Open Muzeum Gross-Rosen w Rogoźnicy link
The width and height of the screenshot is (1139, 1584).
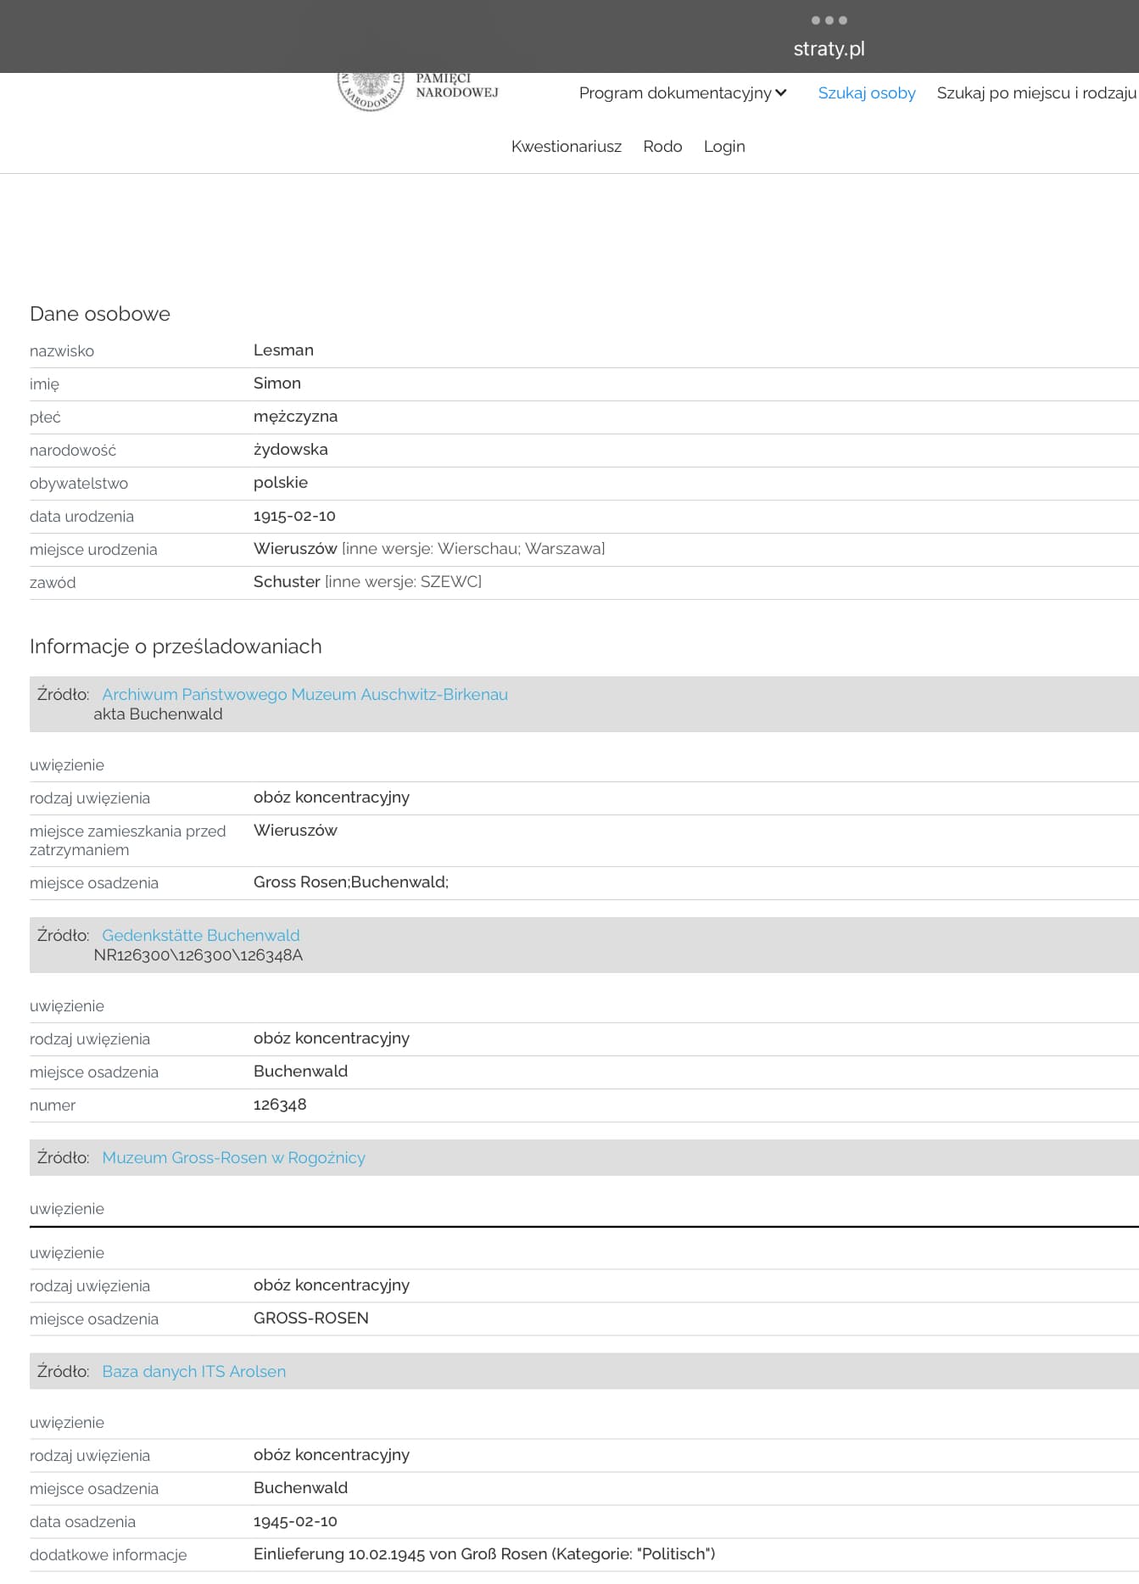pyautogui.click(x=233, y=1158)
